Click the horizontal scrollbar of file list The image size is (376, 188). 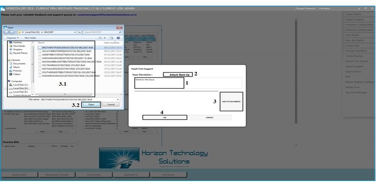click(65, 95)
